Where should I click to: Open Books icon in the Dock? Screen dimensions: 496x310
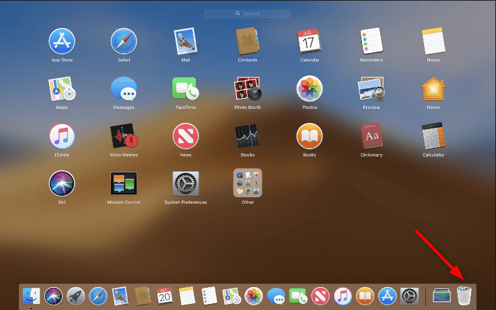[x=365, y=296]
